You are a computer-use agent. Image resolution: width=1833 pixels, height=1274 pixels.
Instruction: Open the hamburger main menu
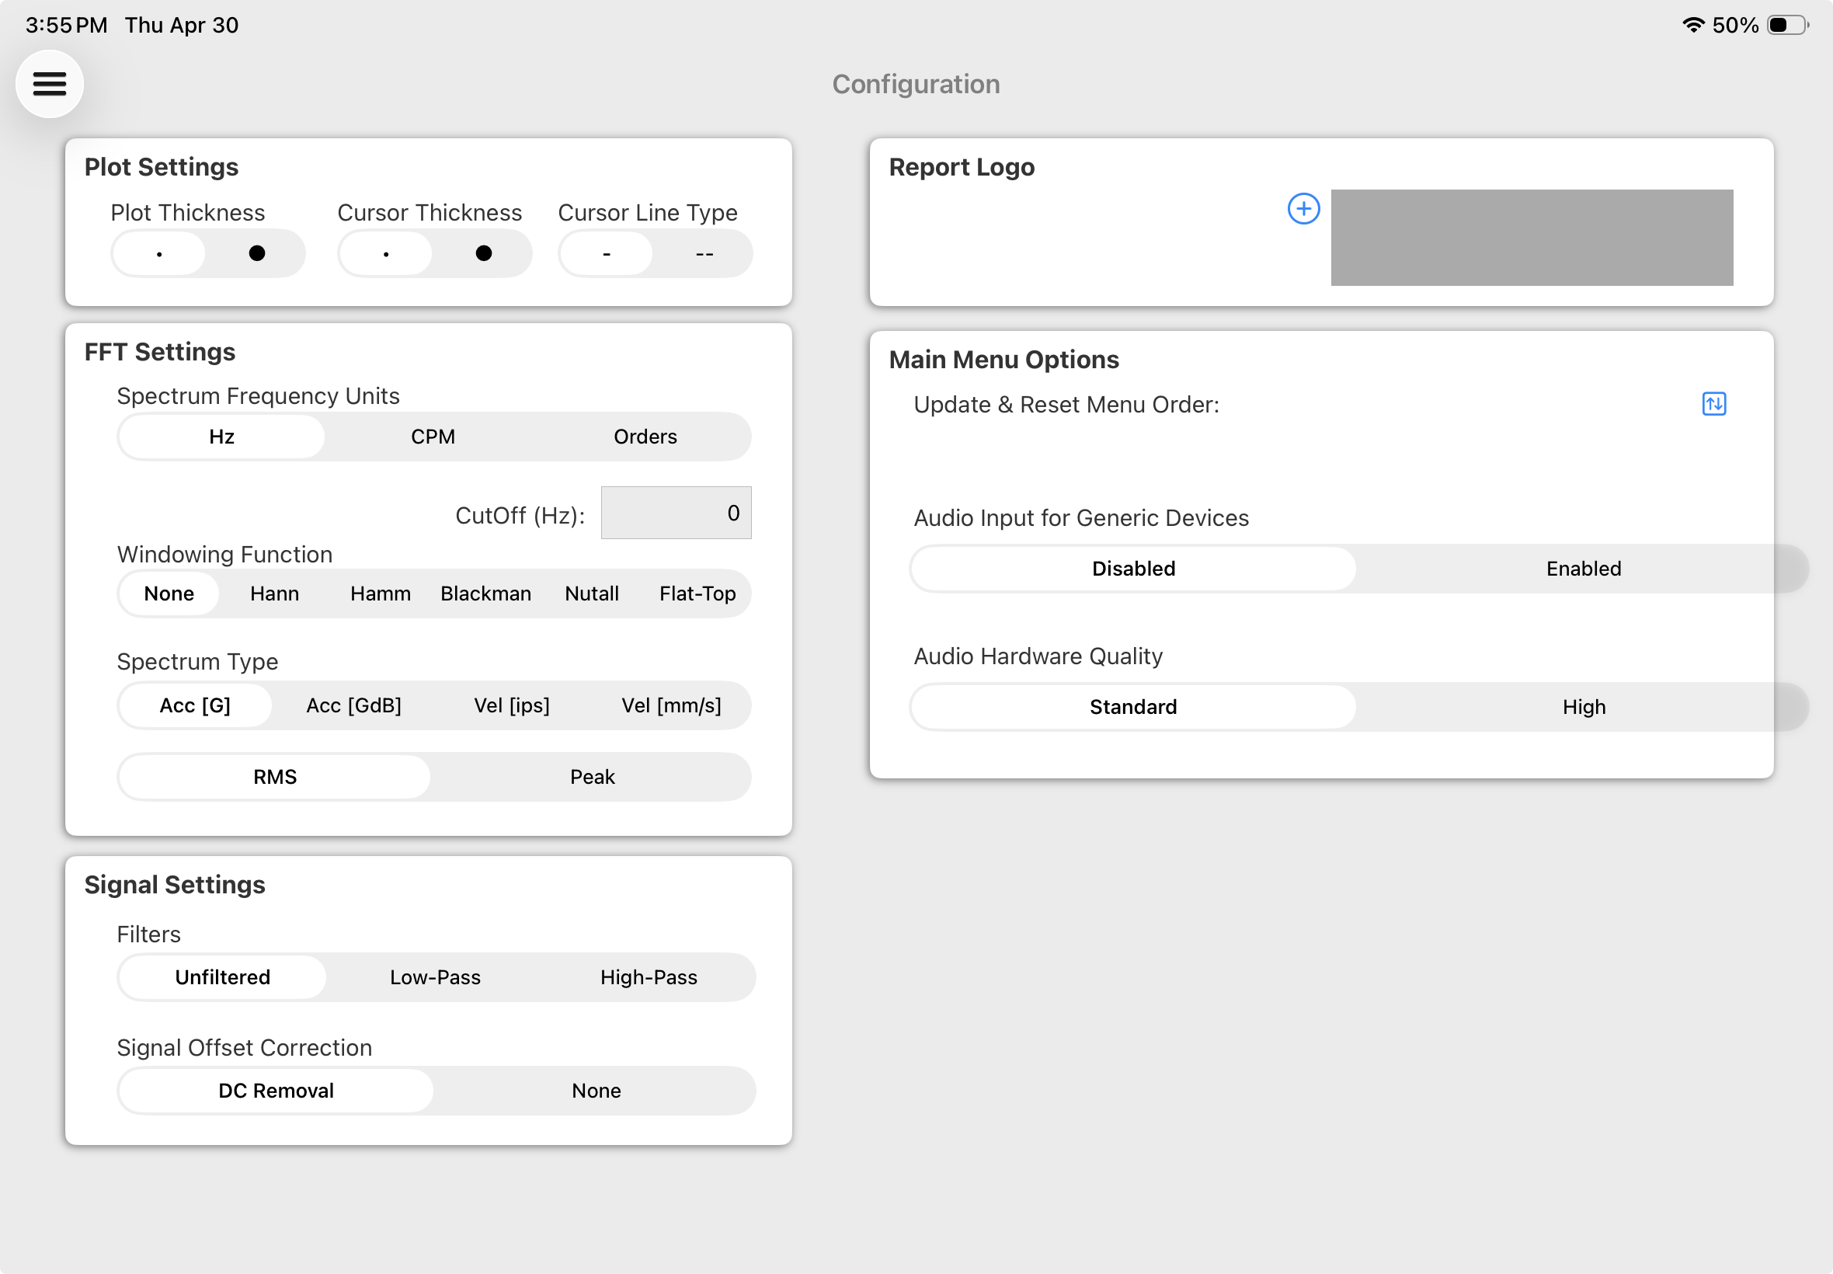pyautogui.click(x=50, y=83)
